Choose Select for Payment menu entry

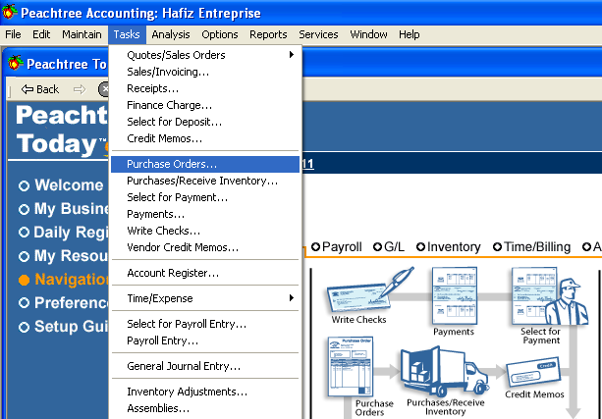pyautogui.click(x=205, y=197)
